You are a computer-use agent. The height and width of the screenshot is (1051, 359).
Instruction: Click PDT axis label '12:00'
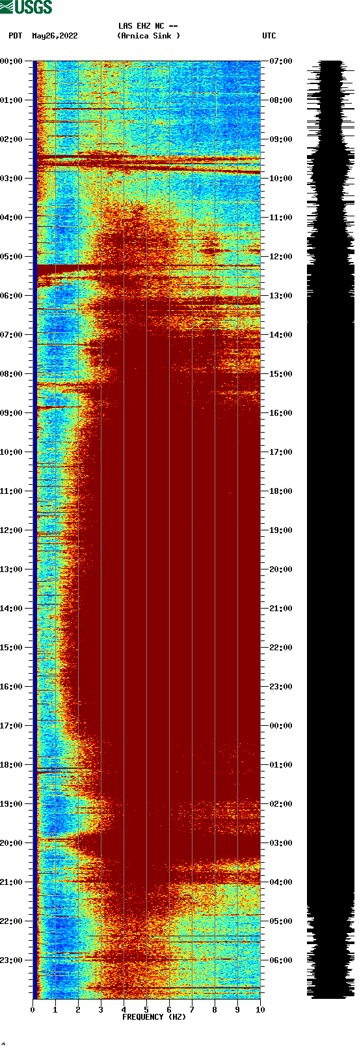tap(11, 530)
